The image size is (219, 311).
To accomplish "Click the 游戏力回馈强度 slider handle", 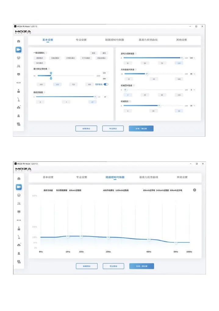I will point(181,58).
